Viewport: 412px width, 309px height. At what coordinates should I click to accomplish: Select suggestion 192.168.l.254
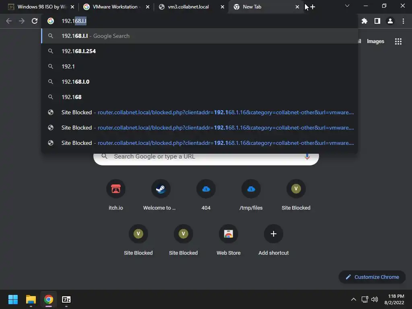pyautogui.click(x=200, y=51)
